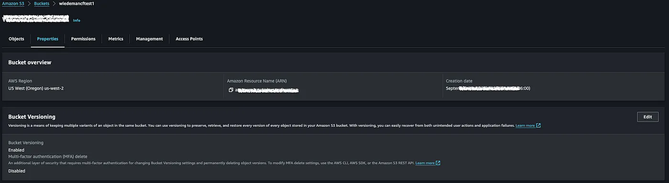This screenshot has width=669, height=183.
Task: Open external link icon after Versioning Learn more
Action: [x=539, y=125]
